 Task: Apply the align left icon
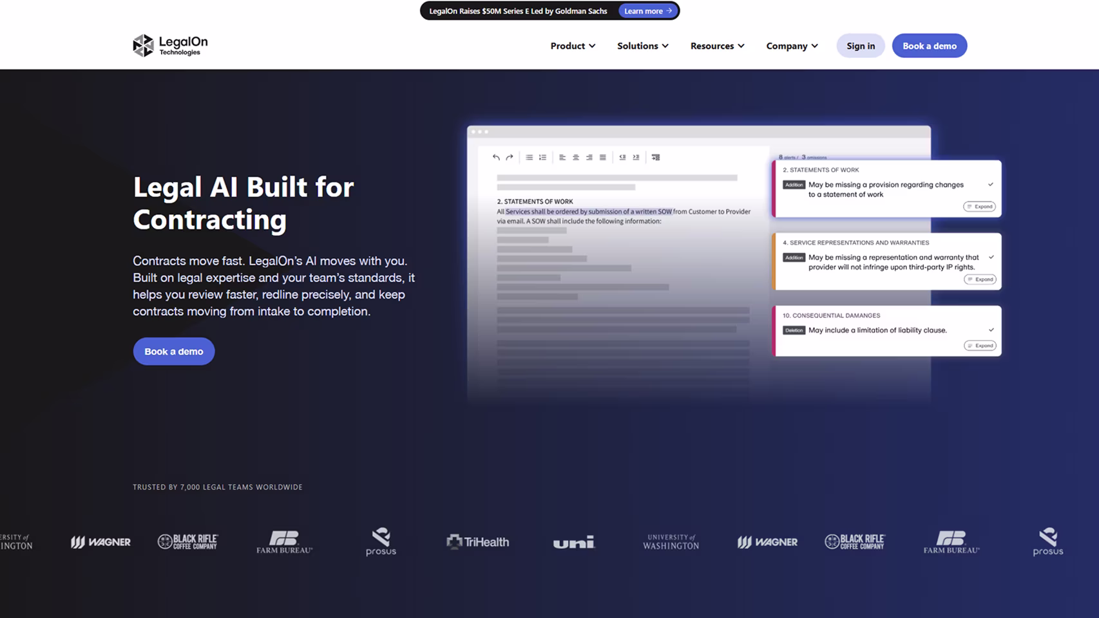(562, 157)
